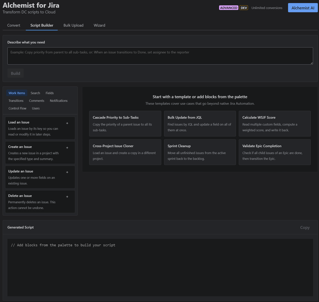Click the resize grip of the description textbox
319x302 pixels.
click(x=311, y=63)
